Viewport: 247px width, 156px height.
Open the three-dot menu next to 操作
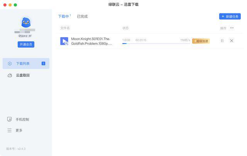point(232,28)
